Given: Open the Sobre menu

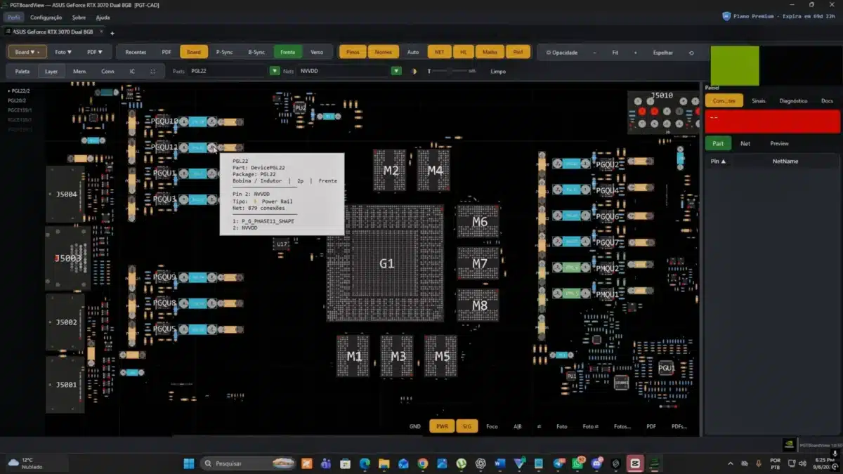Looking at the screenshot, I should tap(79, 17).
